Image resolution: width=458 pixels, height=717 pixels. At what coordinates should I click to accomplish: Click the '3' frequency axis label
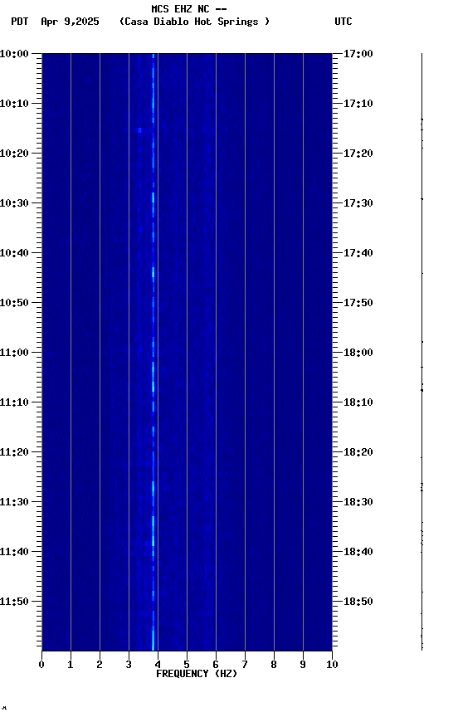[x=129, y=666]
